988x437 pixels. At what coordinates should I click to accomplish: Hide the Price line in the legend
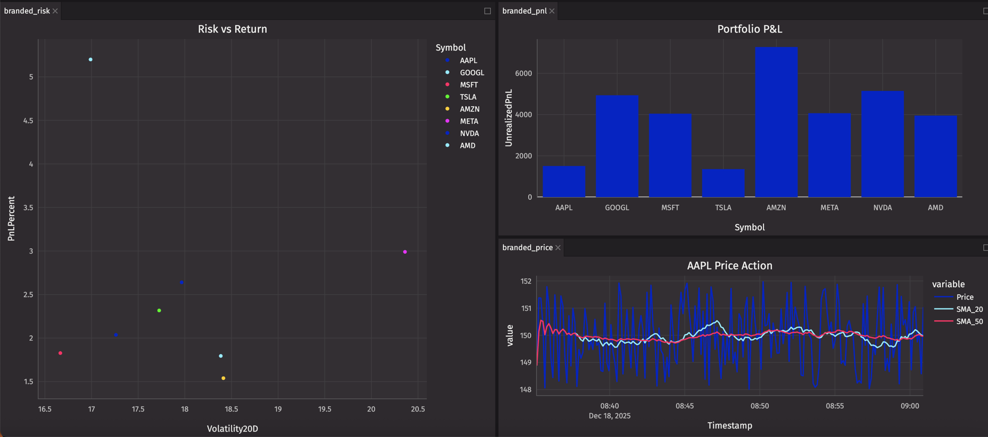point(965,297)
